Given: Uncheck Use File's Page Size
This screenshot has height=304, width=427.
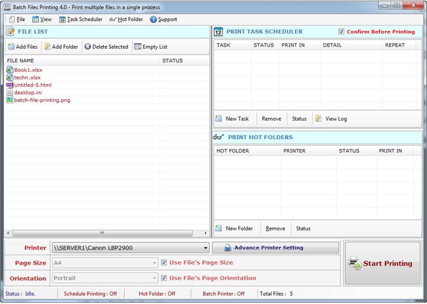Looking at the screenshot, I should click(164, 263).
